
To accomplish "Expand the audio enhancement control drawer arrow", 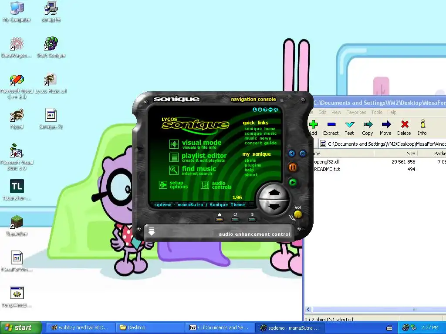I will click(x=152, y=231).
